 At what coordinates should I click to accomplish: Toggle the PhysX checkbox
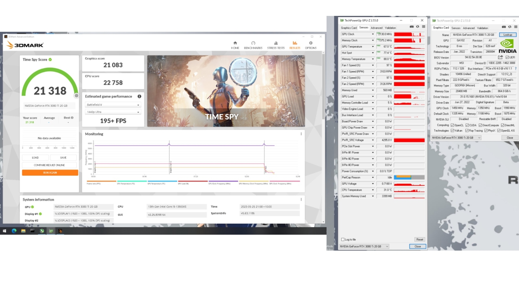click(x=486, y=130)
